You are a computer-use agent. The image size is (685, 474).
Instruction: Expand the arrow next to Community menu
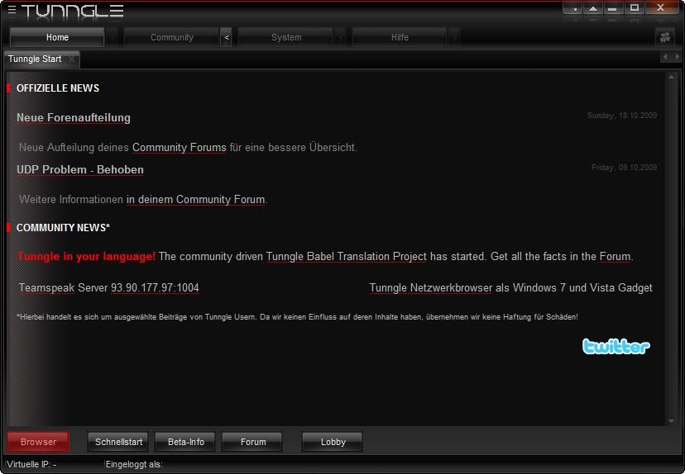tap(227, 37)
